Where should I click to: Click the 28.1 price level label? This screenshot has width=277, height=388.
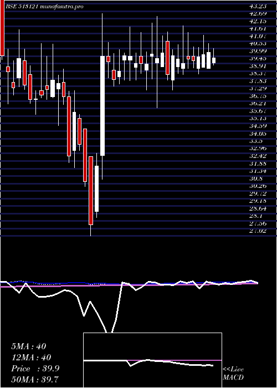(255, 216)
